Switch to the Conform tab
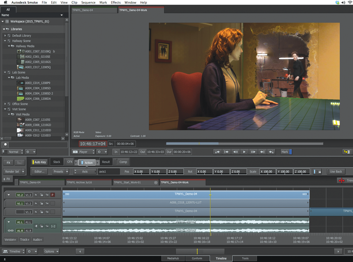The image size is (353, 262). (197, 258)
